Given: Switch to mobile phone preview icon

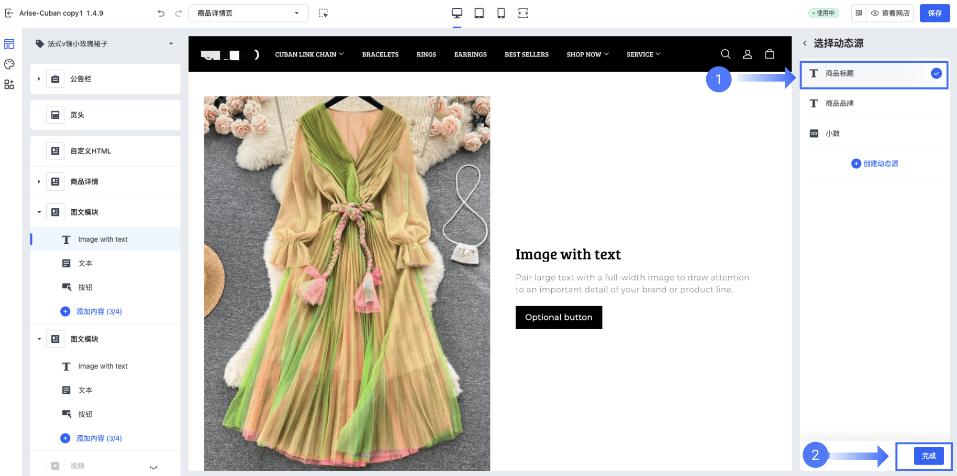Looking at the screenshot, I should (x=501, y=13).
